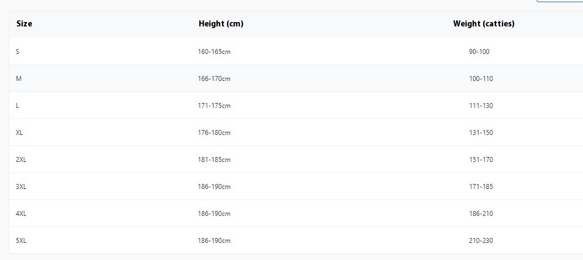
Task: Click the M size row label
Action: coord(19,79)
